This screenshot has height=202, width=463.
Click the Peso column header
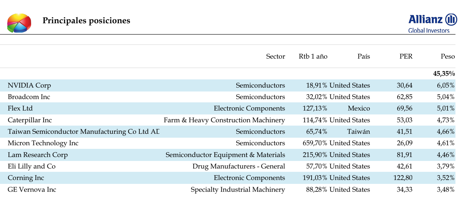pos(448,56)
